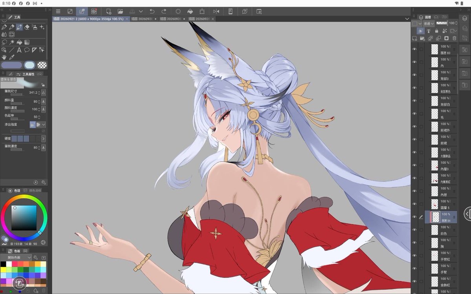Select the gradient tool
This screenshot has height=294, width=471.
(27, 42)
